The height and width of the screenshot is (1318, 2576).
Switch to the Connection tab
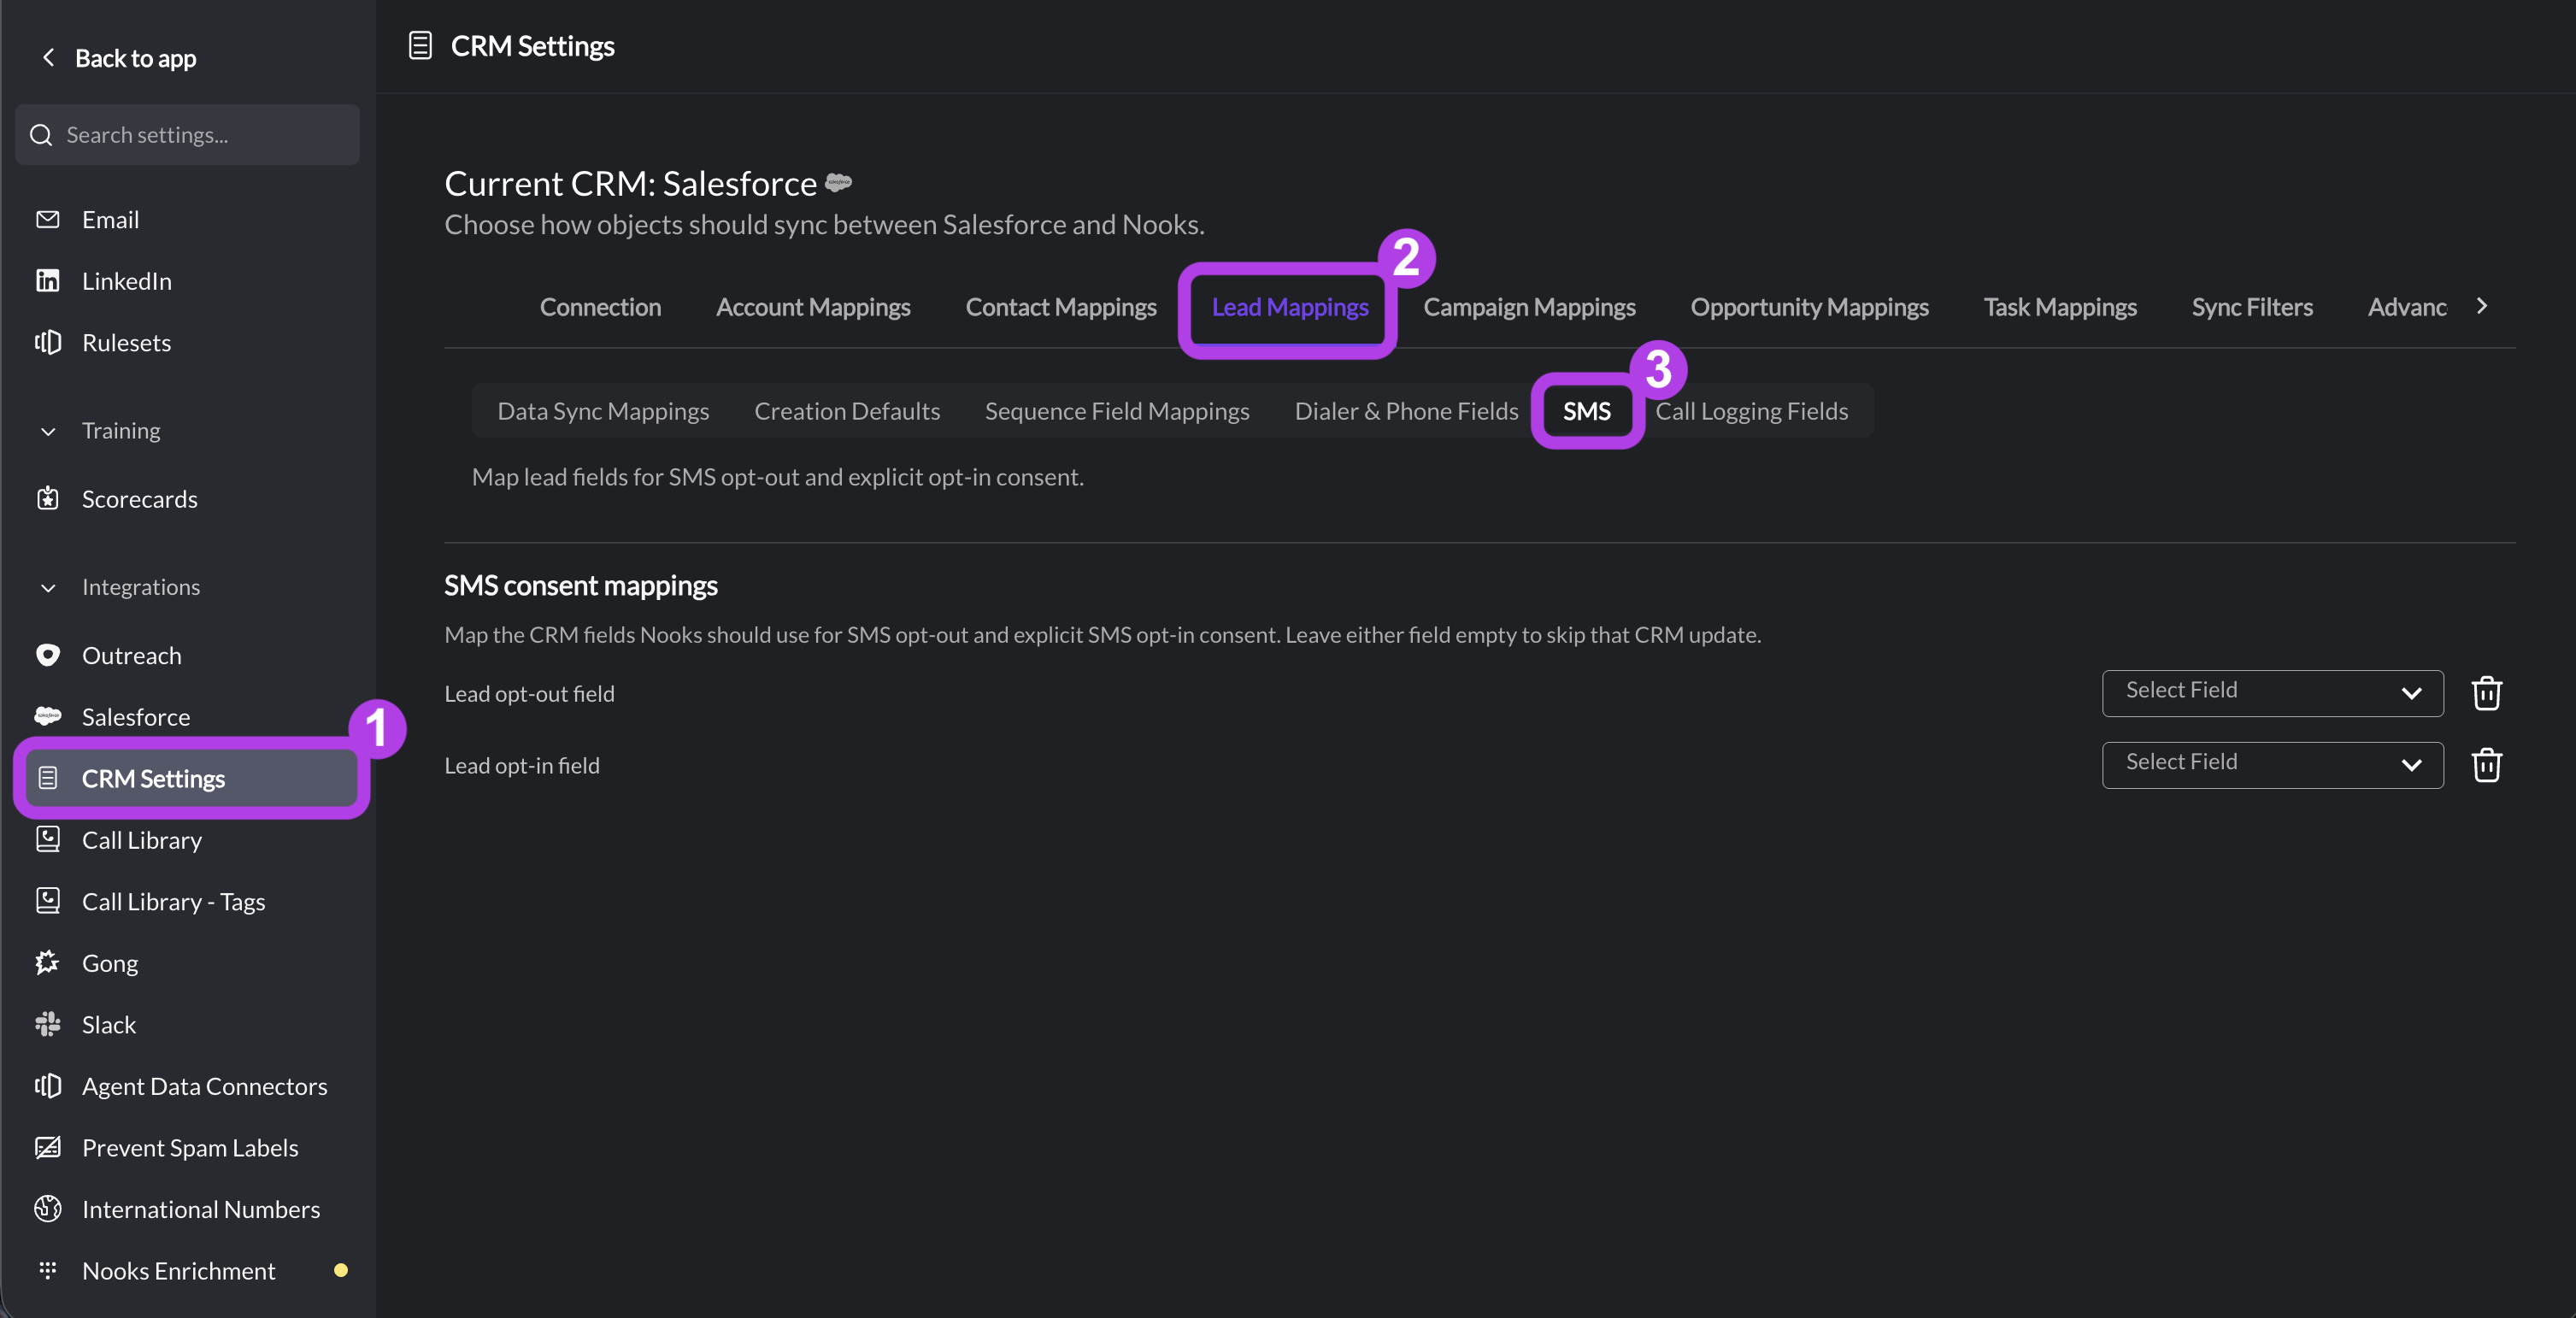(x=600, y=307)
